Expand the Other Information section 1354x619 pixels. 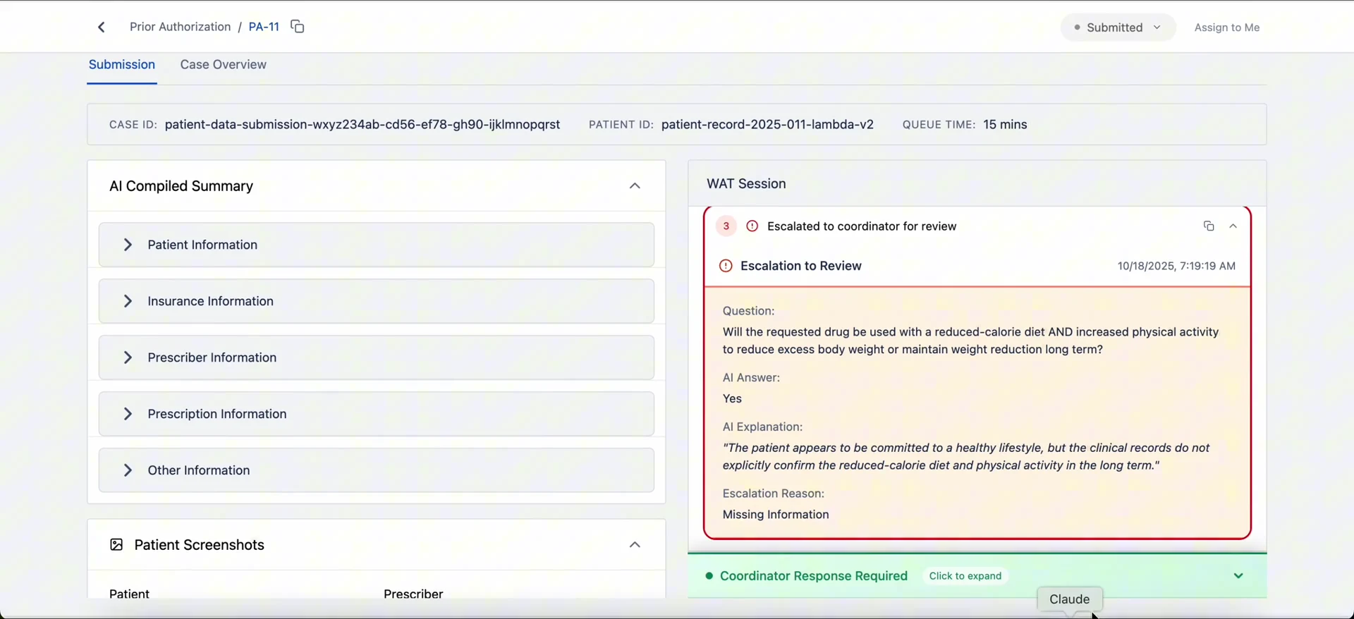(x=377, y=470)
